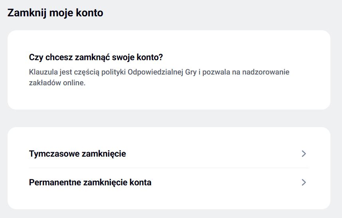Click the chevron beside Permanentne zamknięcie konta

(304, 183)
